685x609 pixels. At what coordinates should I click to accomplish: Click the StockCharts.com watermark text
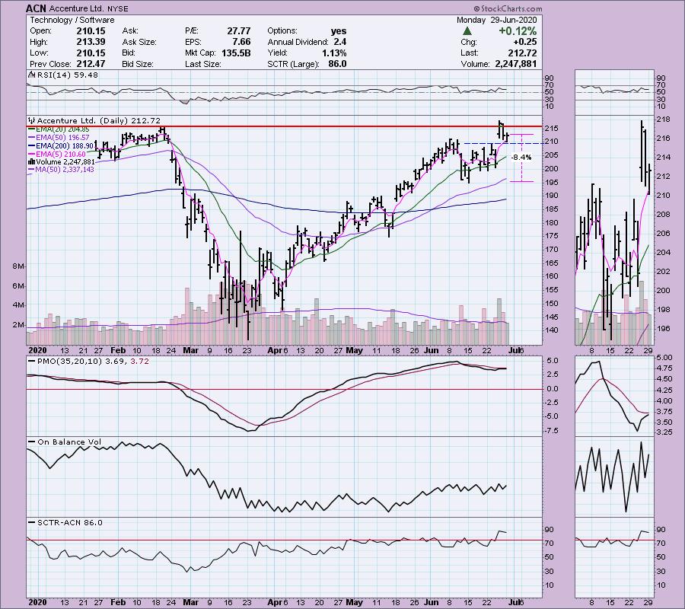508,8
